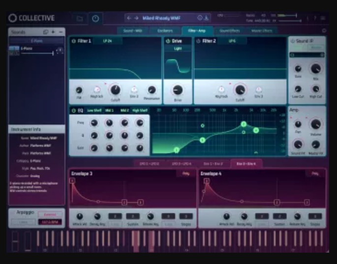Toggle Arpeggio External sync button
The image size is (337, 264).
coord(50,215)
